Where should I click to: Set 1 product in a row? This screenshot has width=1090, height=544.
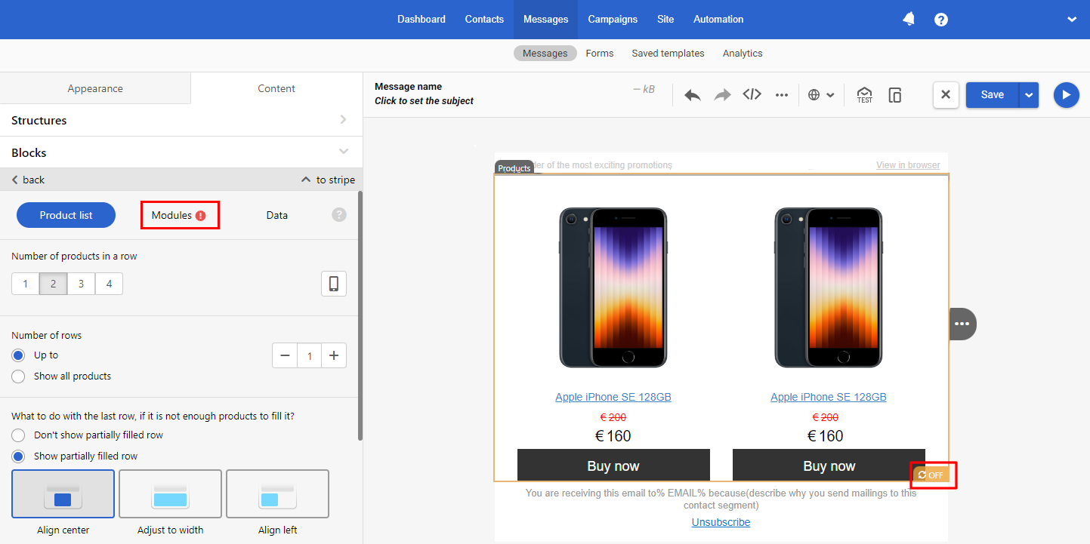coord(25,284)
